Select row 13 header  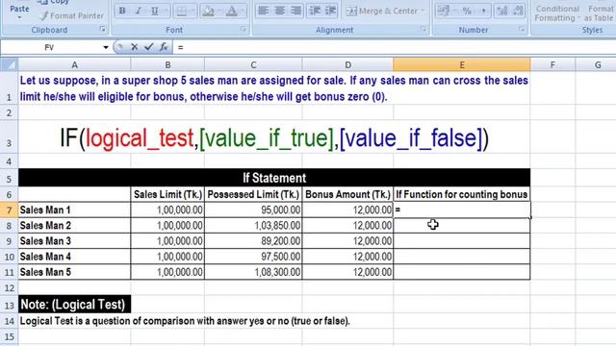[9, 305]
